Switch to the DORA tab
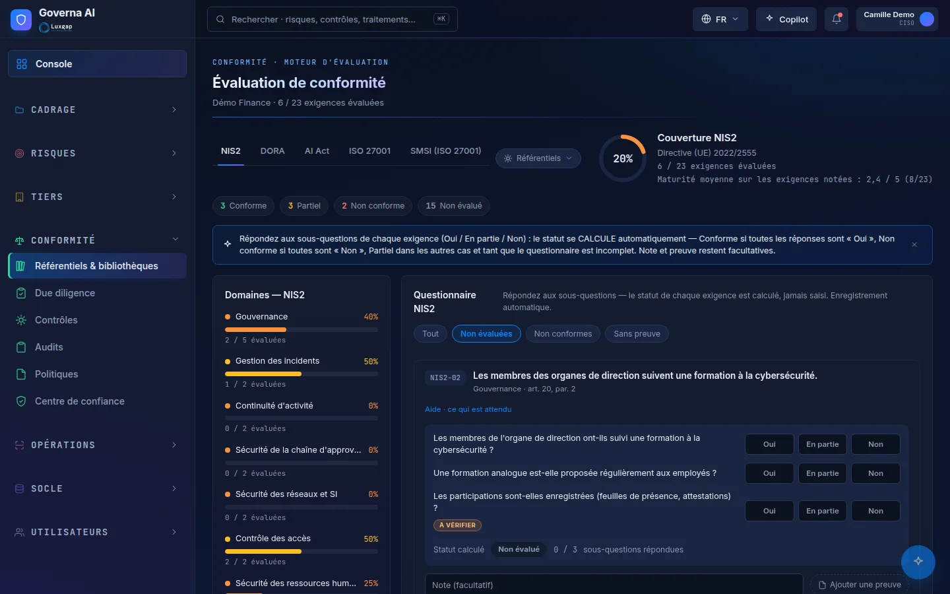Screen dimensions: 950x594 (x=272, y=151)
